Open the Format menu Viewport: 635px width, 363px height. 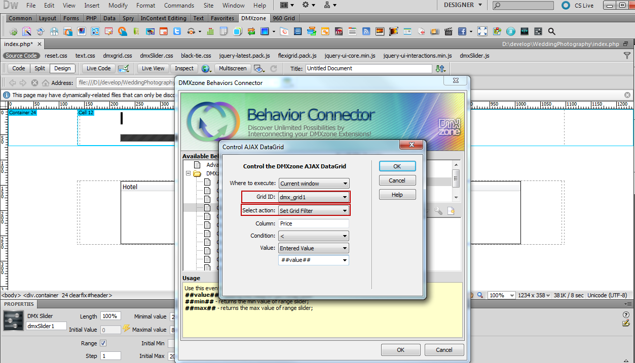click(146, 6)
